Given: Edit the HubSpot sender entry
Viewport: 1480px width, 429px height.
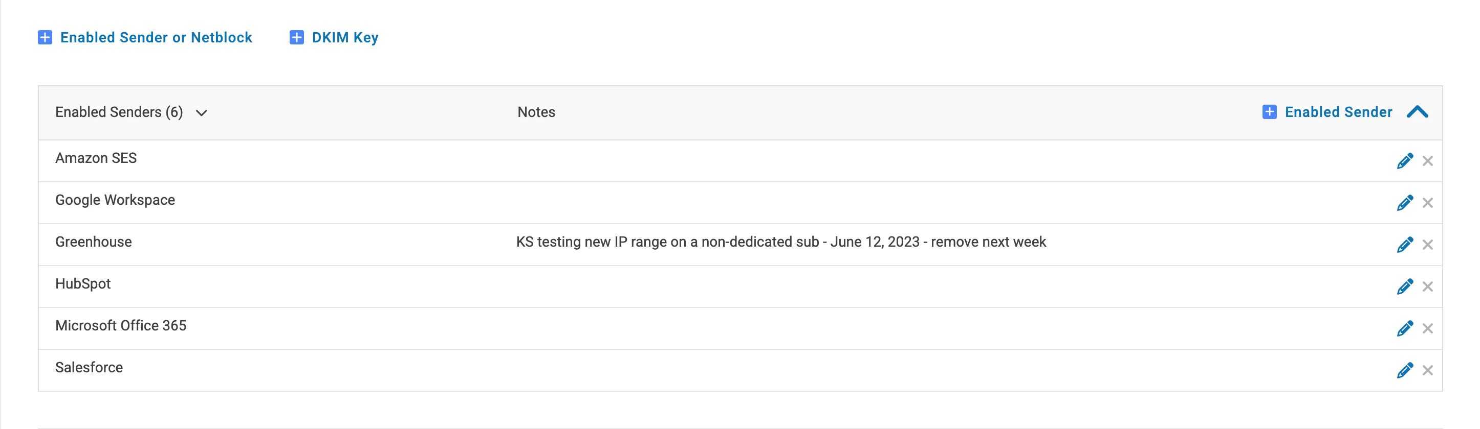Looking at the screenshot, I should point(1405,286).
